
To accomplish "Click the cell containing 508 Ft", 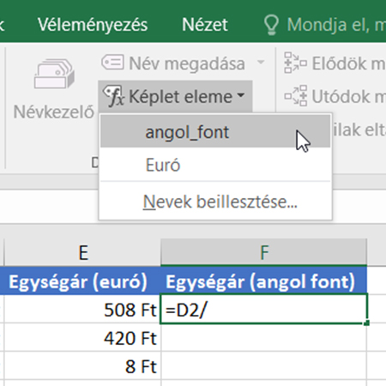I will point(82,310).
